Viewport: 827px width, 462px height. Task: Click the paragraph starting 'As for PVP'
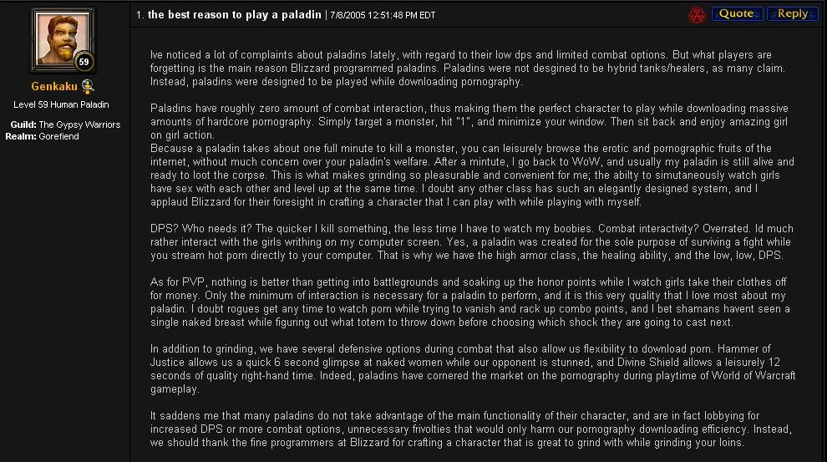[x=470, y=302]
